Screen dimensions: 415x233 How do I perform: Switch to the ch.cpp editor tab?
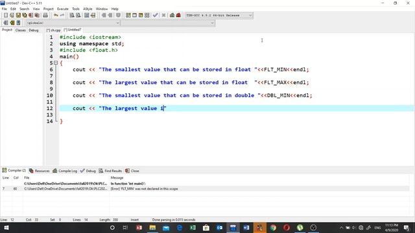click(x=54, y=30)
